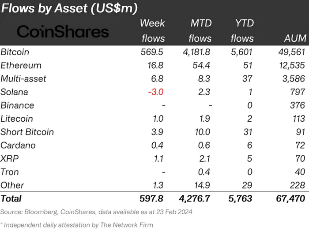Click the Short Bitcoin row label

pyautogui.click(x=27, y=132)
